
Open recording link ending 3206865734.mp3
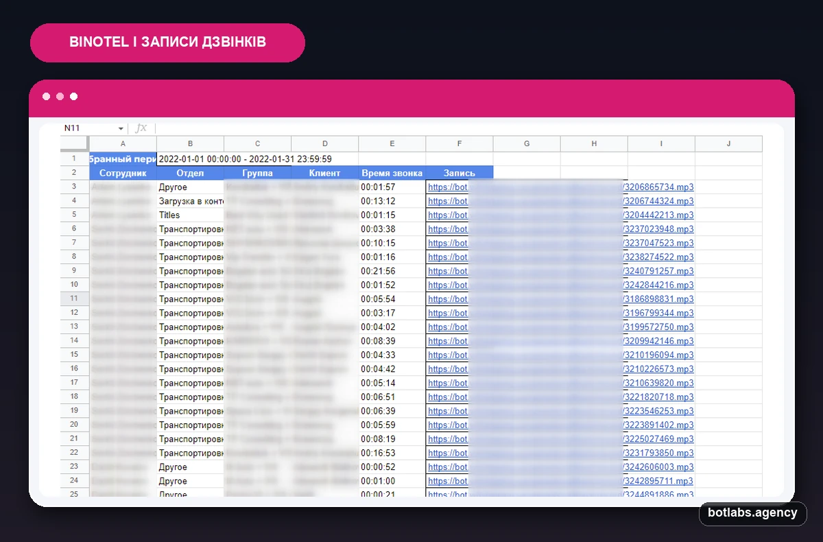[x=560, y=187]
